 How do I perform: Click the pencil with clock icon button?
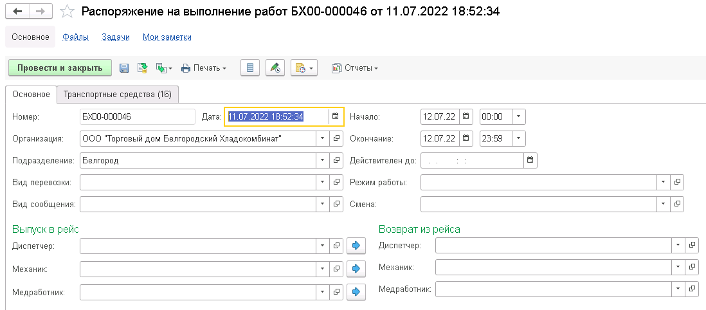pyautogui.click(x=275, y=68)
